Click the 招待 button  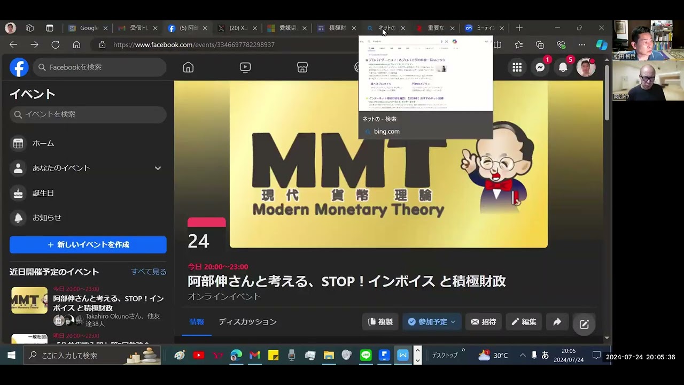[483, 322]
